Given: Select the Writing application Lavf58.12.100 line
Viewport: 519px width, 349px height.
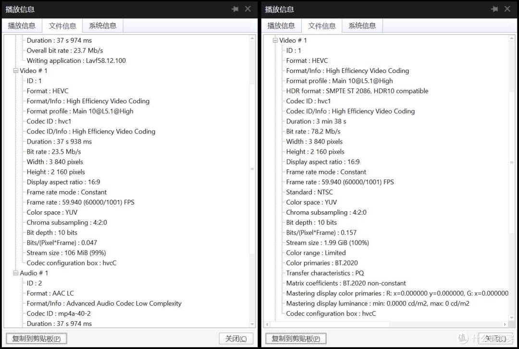Looking at the screenshot, I should [x=76, y=61].
